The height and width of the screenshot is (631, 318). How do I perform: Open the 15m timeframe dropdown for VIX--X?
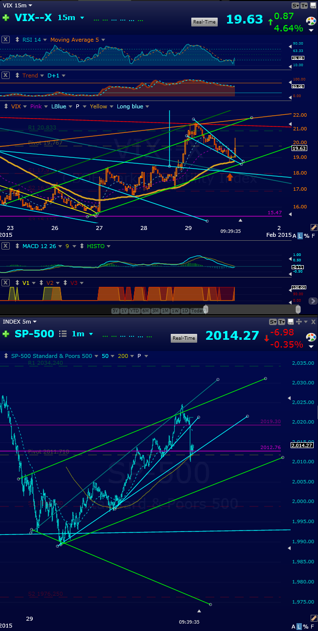click(x=82, y=18)
